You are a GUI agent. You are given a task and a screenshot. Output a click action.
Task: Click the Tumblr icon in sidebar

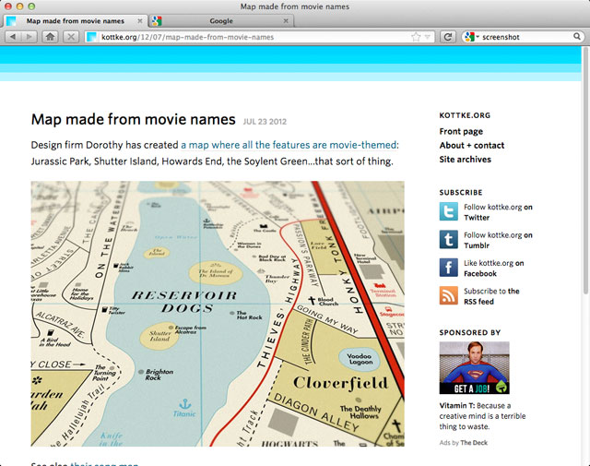coord(448,240)
